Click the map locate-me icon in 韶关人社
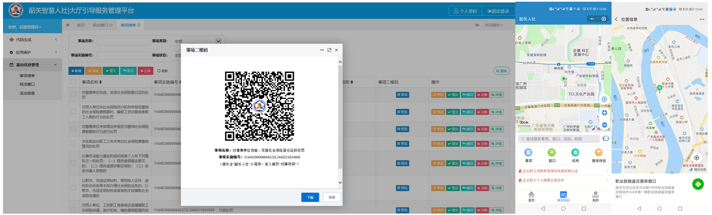The height and width of the screenshot is (215, 712). tap(604, 99)
